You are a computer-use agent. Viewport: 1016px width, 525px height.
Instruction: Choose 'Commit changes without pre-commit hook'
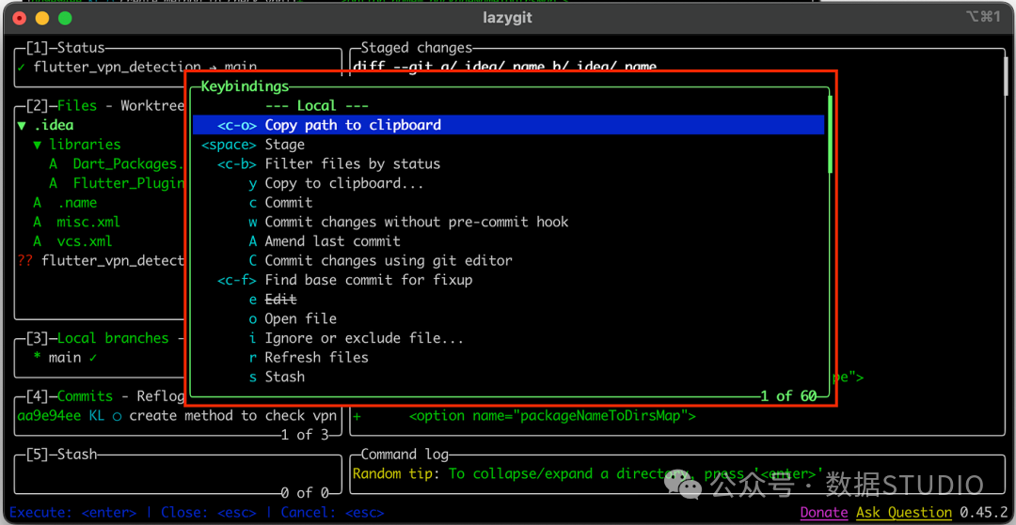tap(508, 222)
